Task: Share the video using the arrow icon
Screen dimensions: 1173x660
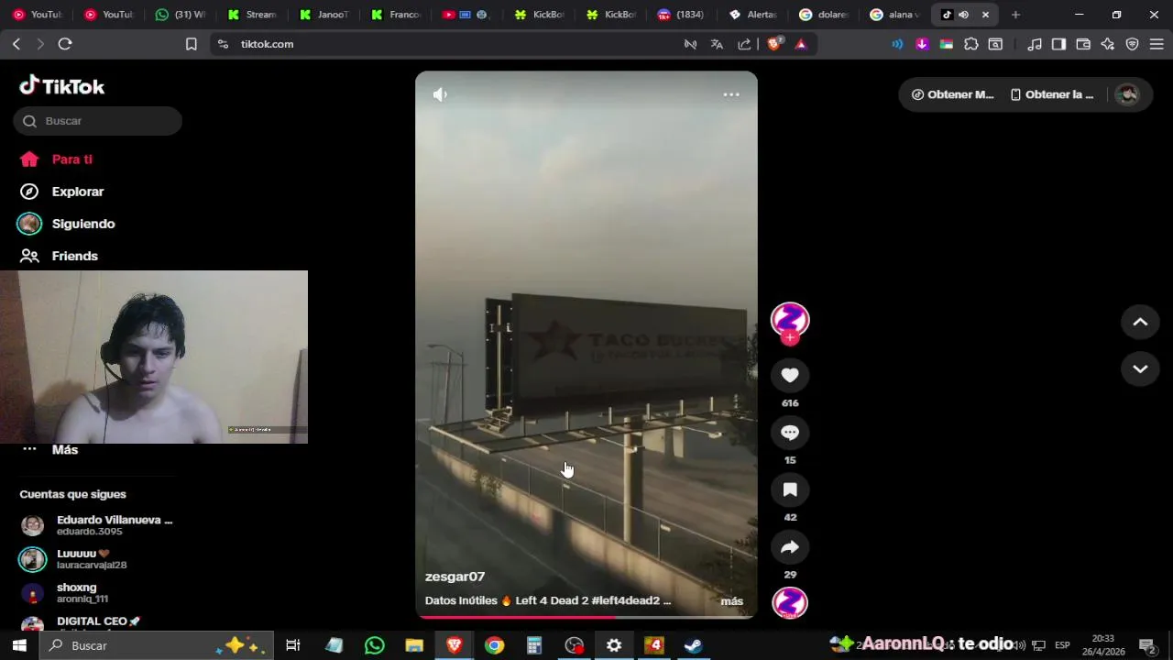Action: click(x=790, y=547)
